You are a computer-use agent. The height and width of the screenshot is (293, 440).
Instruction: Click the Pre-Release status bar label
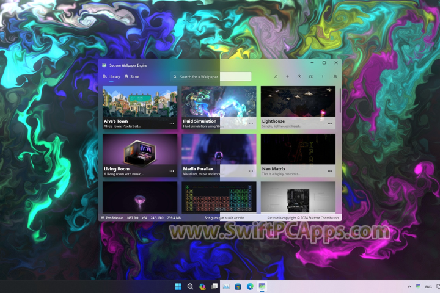coord(114,218)
